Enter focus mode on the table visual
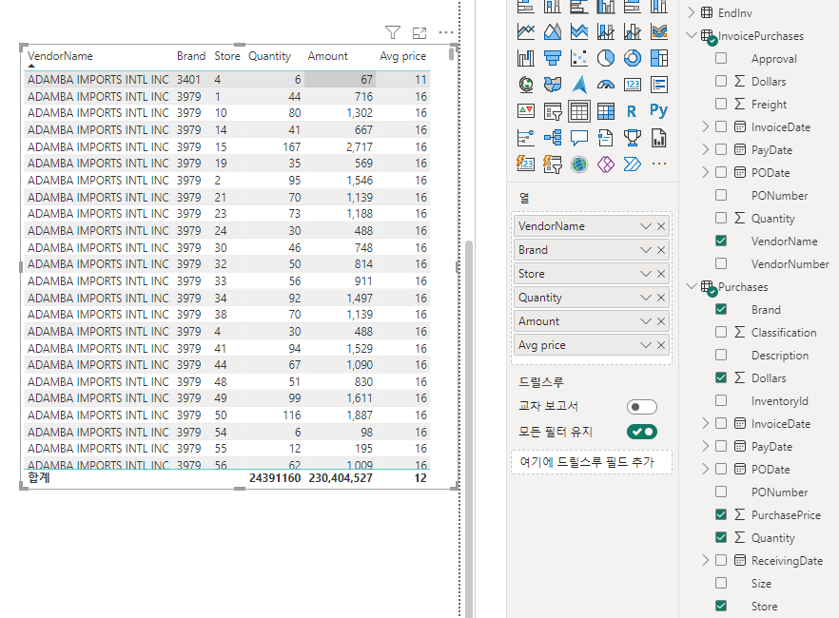The width and height of the screenshot is (839, 618). click(x=419, y=31)
